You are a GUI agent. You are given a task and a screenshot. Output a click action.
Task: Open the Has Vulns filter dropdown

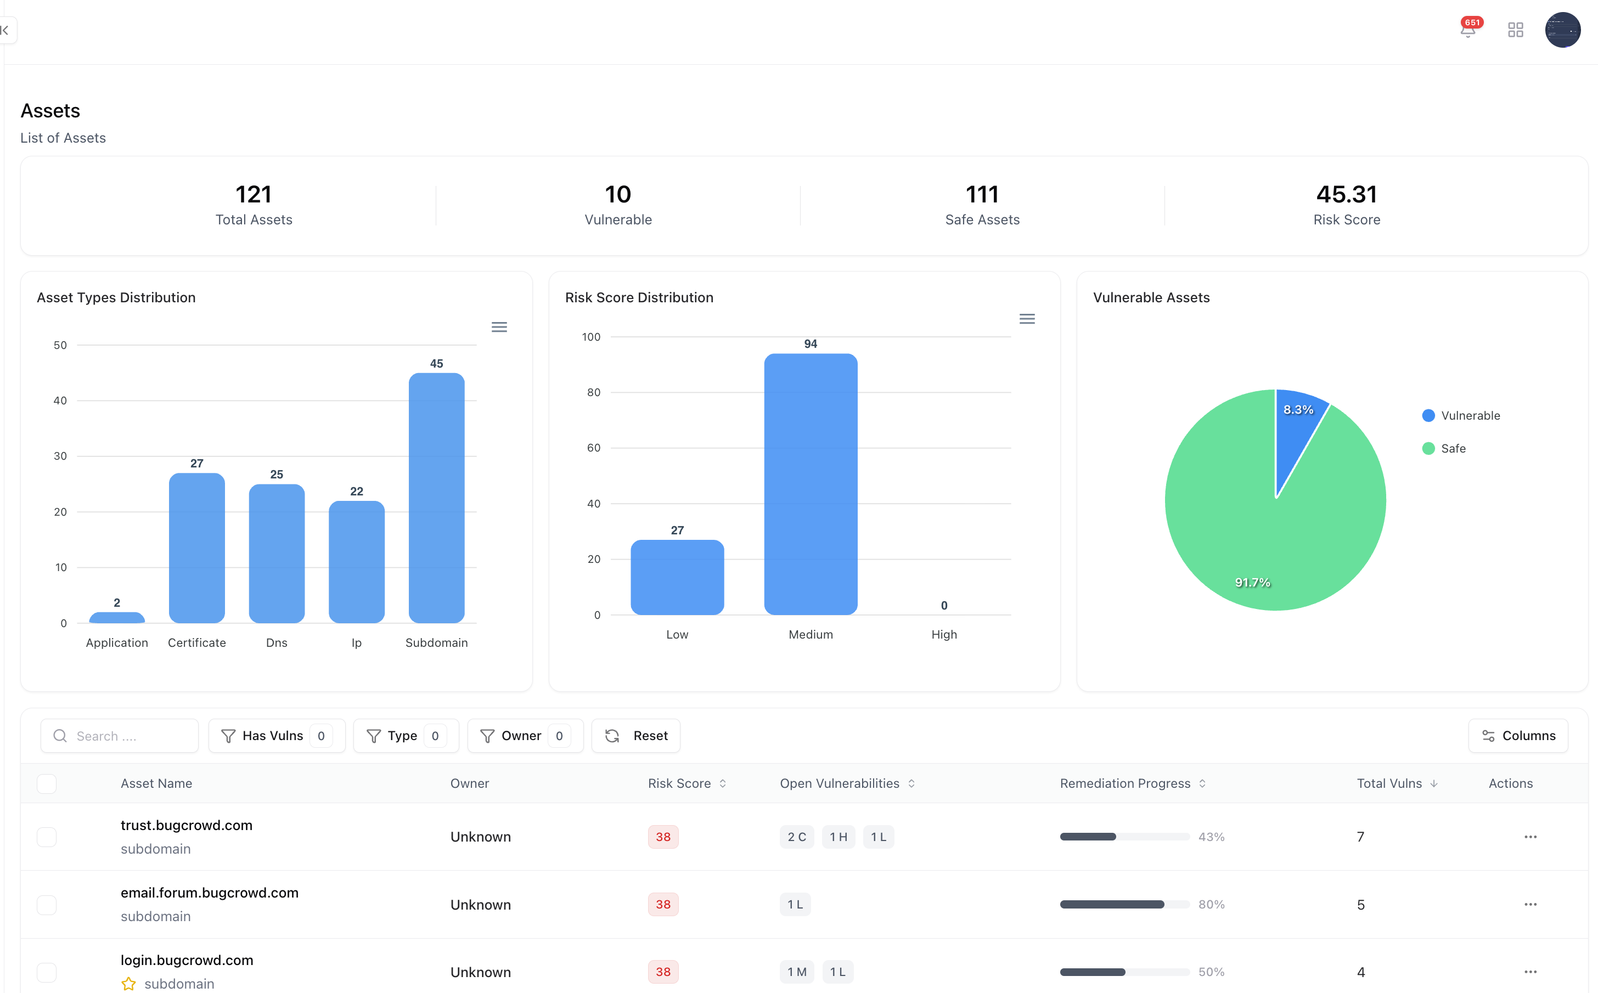click(276, 736)
